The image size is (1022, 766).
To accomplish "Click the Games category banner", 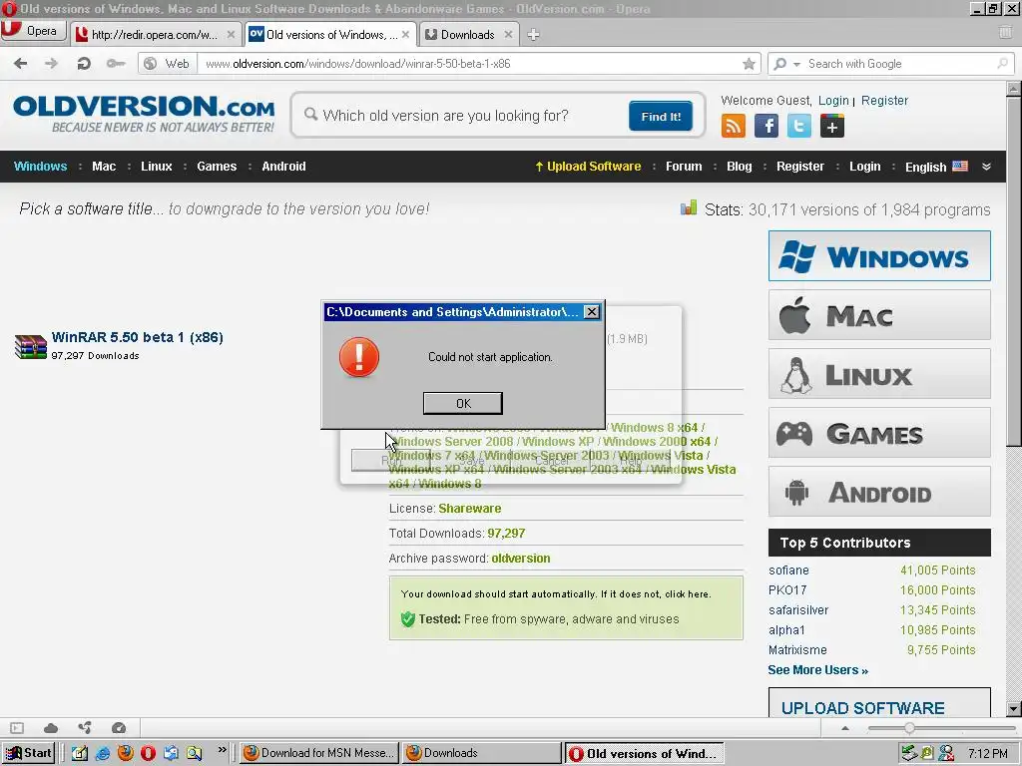I will click(x=879, y=433).
